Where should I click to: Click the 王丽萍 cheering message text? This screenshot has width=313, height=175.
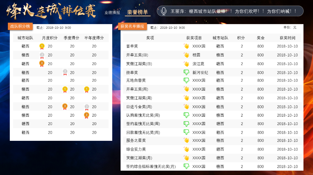point(233,11)
